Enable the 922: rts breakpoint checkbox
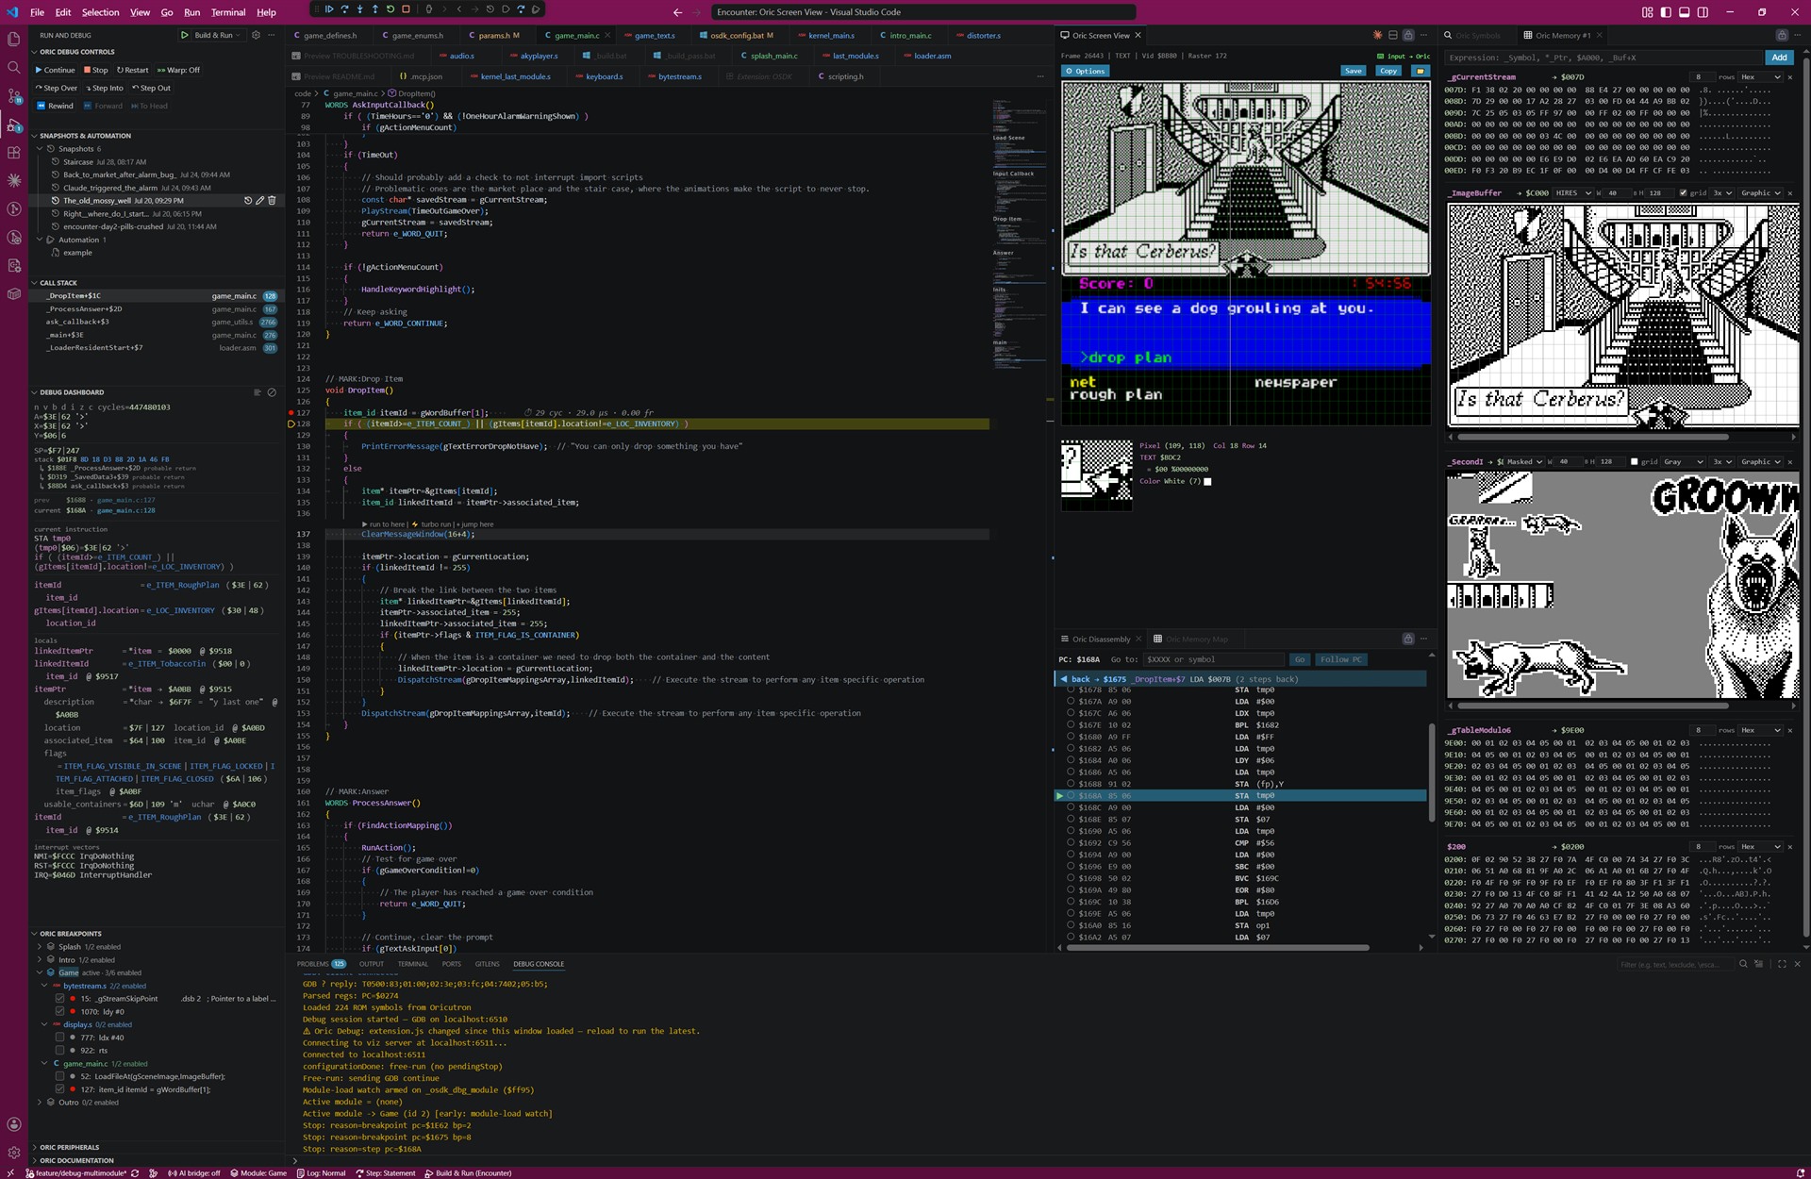The width and height of the screenshot is (1811, 1179). point(59,1050)
